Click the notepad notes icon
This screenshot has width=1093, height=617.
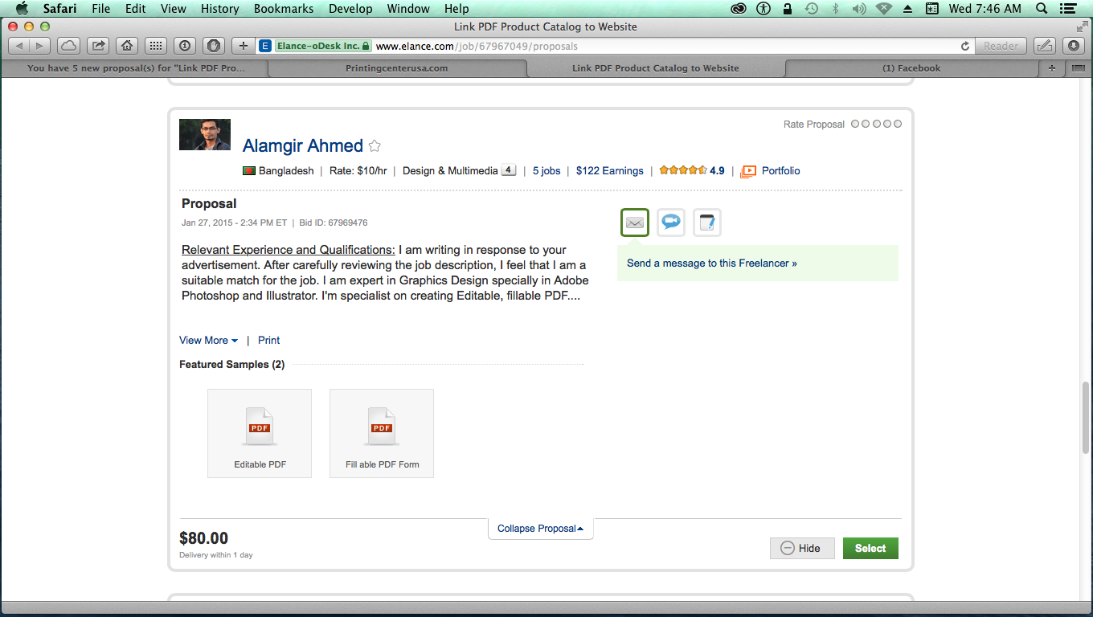(707, 223)
